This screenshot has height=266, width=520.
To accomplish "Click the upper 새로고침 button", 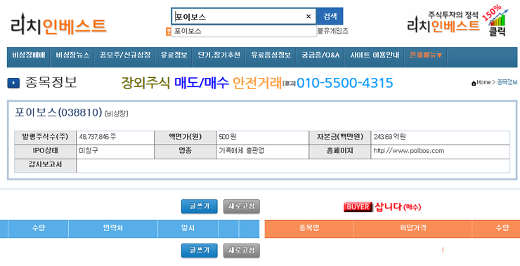I will pos(242,206).
